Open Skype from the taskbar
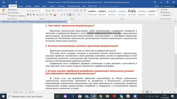This screenshot has width=177, height=99. [x=121, y=96]
